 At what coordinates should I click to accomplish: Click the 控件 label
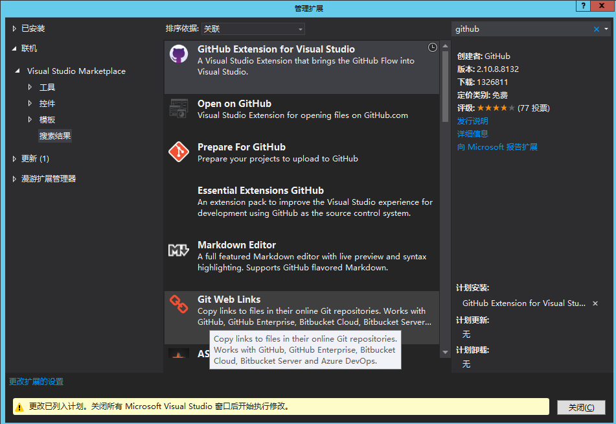(47, 104)
